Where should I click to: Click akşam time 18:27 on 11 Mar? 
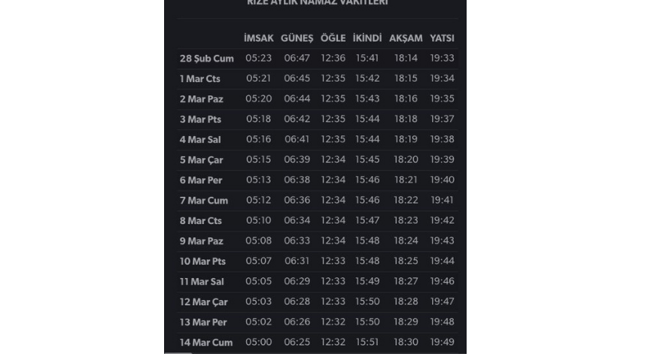pos(406,281)
